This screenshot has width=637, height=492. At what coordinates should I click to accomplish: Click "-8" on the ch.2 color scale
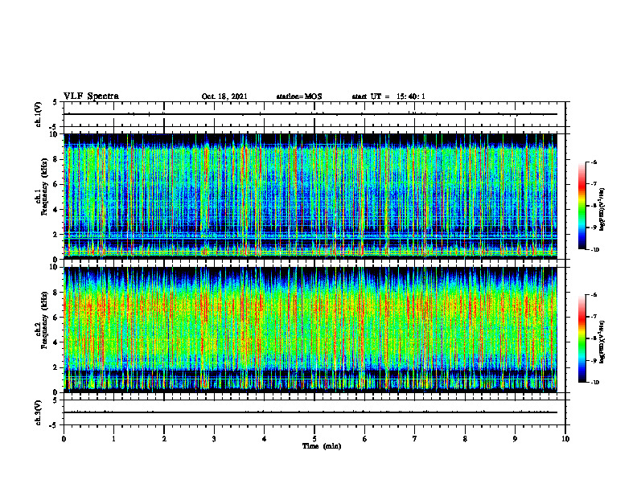click(x=594, y=338)
